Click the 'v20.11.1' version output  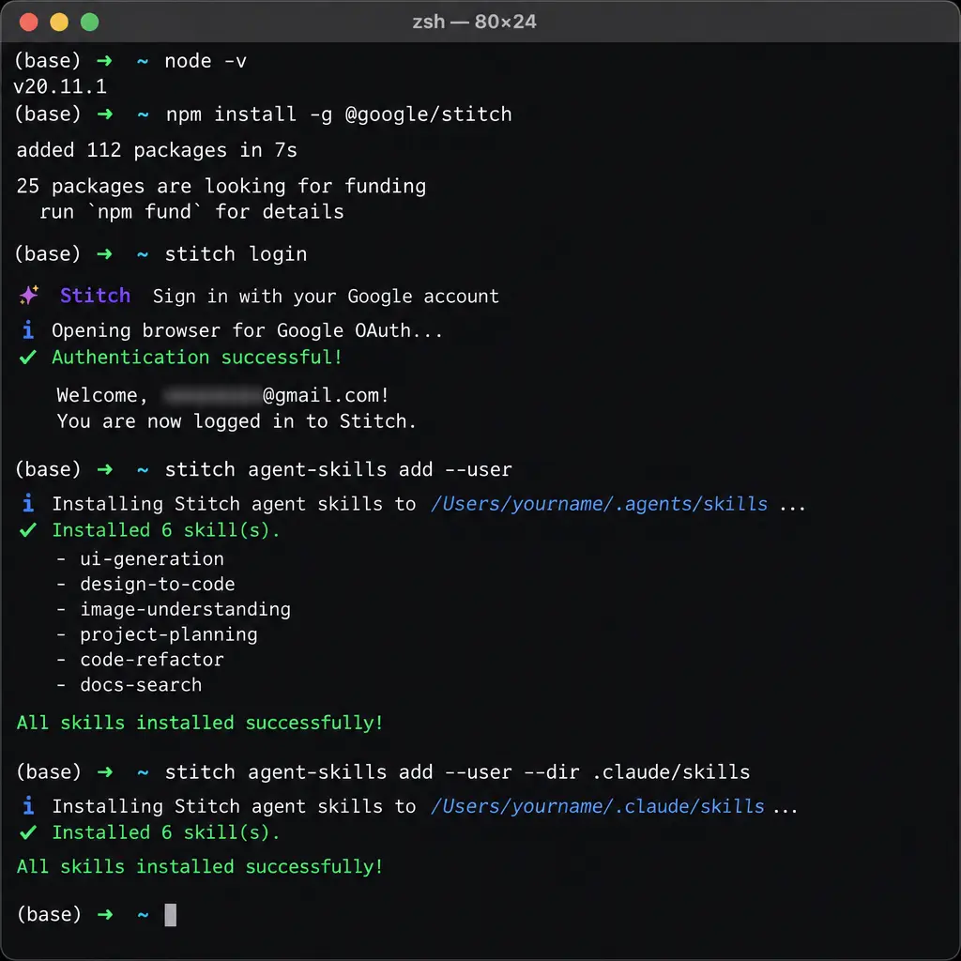(60, 86)
